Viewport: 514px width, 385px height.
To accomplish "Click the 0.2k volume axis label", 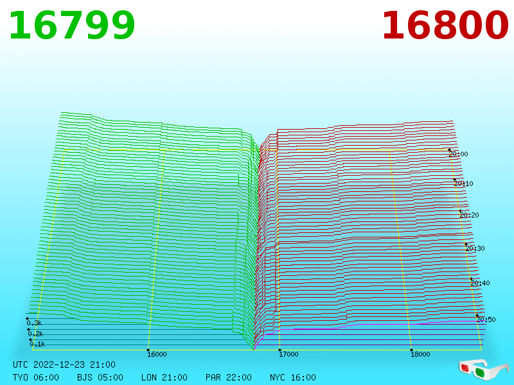I will click(35, 334).
